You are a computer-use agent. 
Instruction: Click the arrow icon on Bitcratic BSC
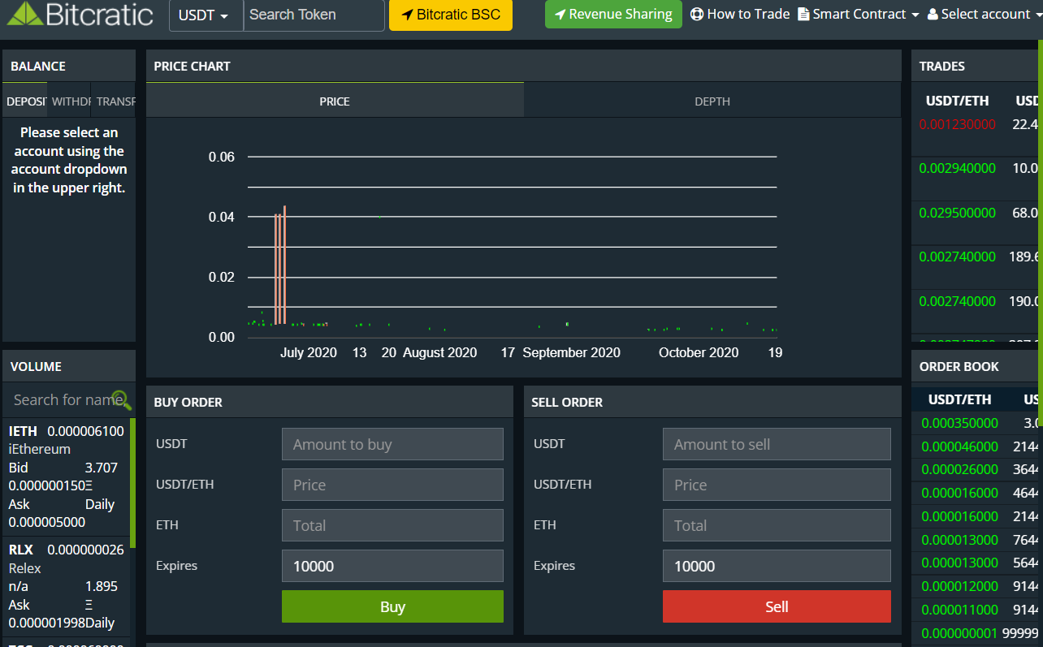(407, 15)
